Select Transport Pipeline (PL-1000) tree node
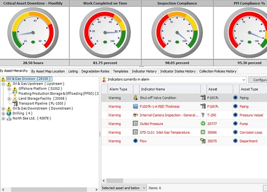Screen dimensions: 267x192 tap(42, 103)
